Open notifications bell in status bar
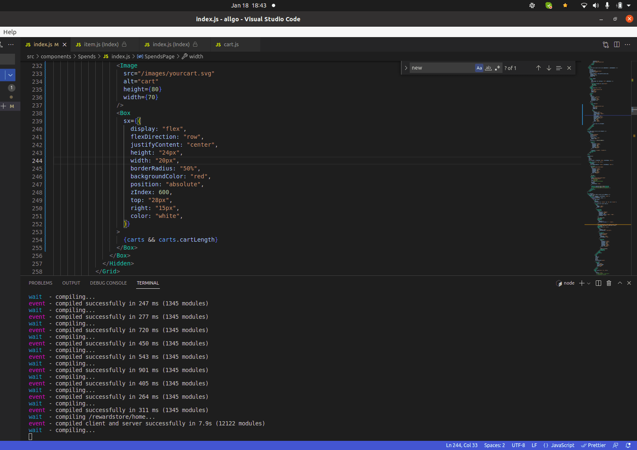 [x=628, y=445]
